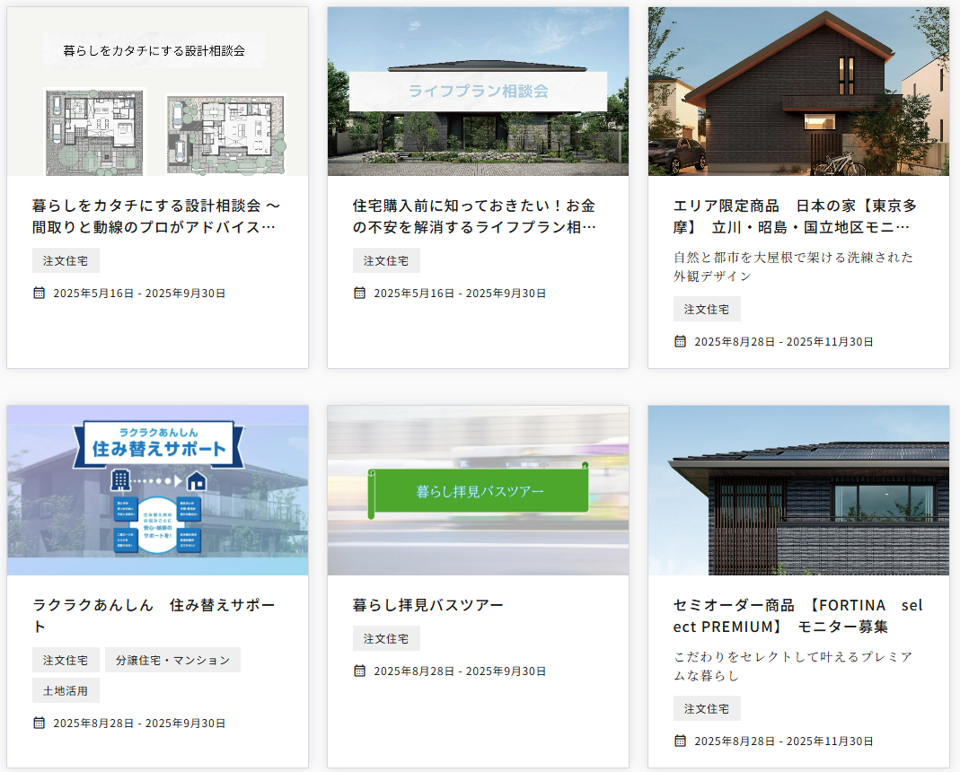Click the green 暮らし拝見バスツアー banner image
Viewport: 960px width, 772px height.
pyautogui.click(x=478, y=490)
